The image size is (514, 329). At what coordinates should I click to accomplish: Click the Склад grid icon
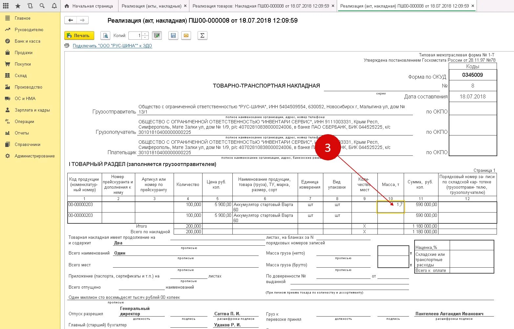click(x=8, y=76)
